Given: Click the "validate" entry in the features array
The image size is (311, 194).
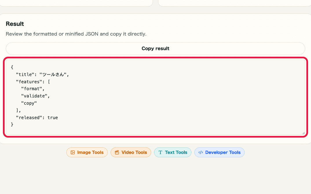Looking at the screenshot, I should click(36, 96).
